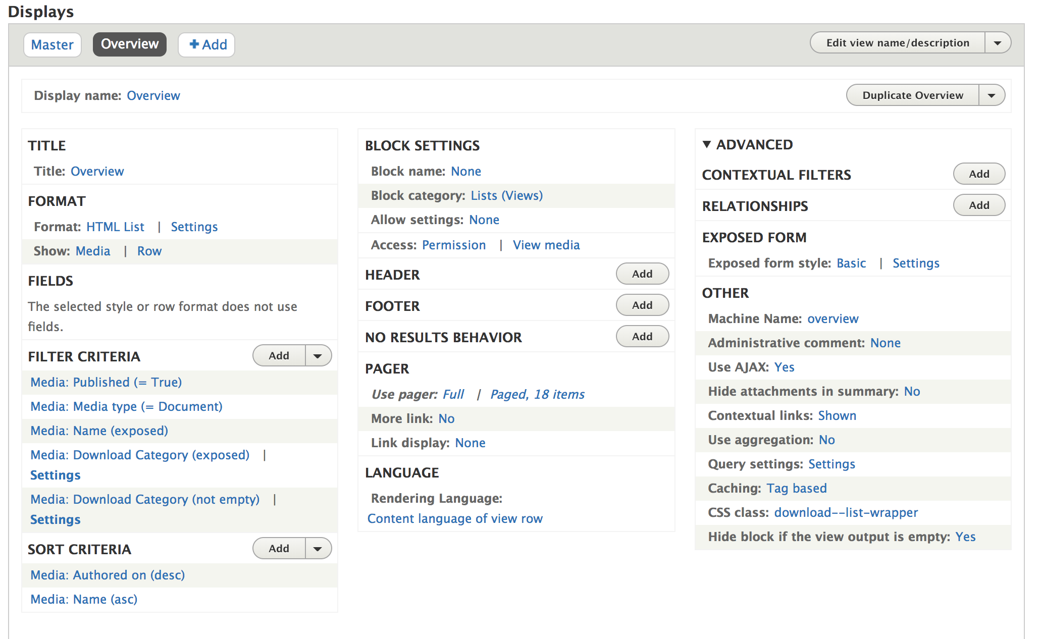This screenshot has height=639, width=1040.
Task: Toggle Use AJAX Yes setting
Action: [x=784, y=367]
